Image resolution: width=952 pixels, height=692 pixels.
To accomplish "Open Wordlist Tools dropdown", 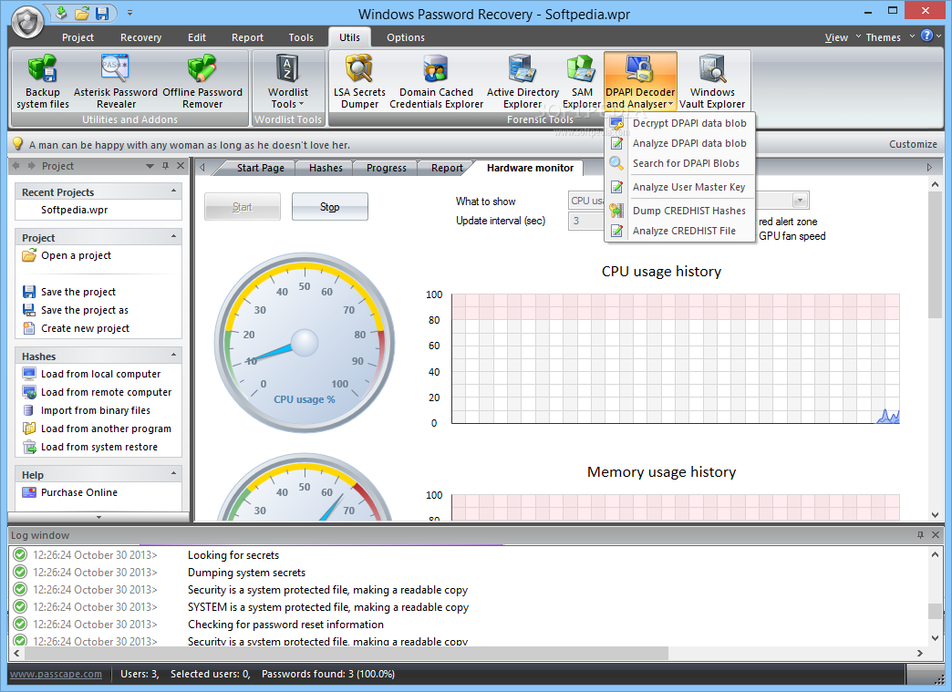I will pos(288,81).
